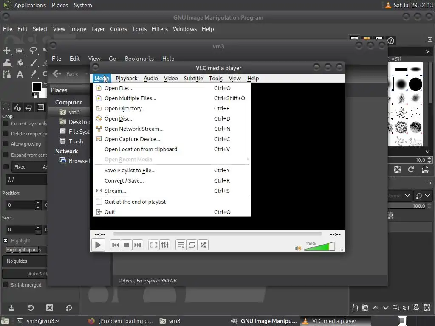Open GIMP layer mode dropdown arrow
The image size is (435, 326).
point(407,196)
